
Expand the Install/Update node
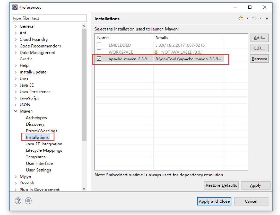point(16,72)
